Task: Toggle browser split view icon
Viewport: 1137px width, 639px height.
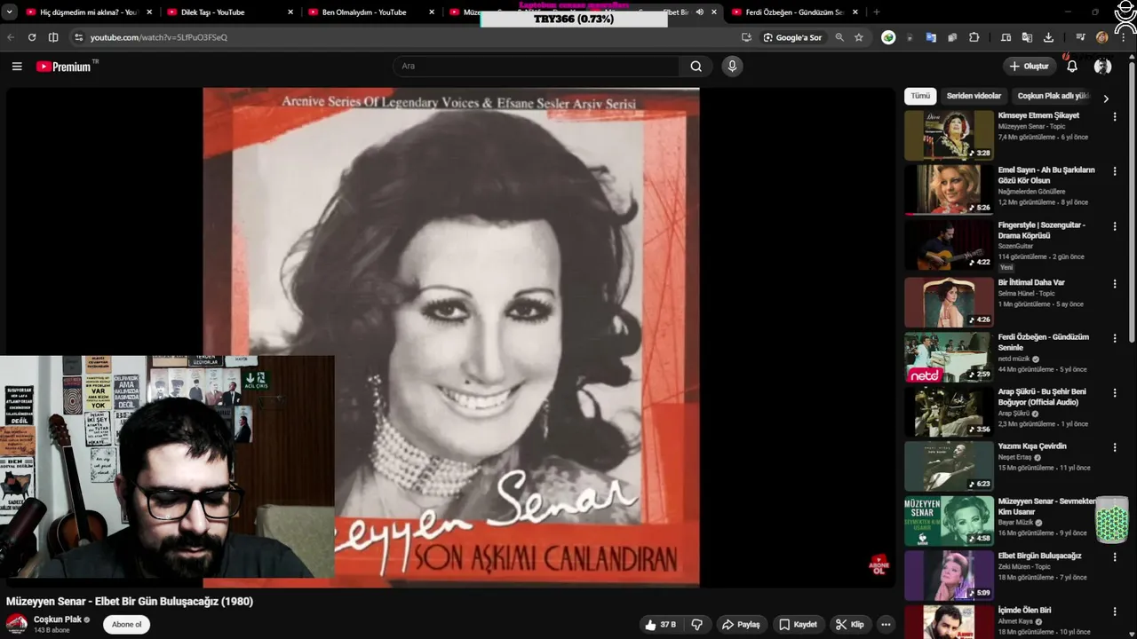Action: 53,37
